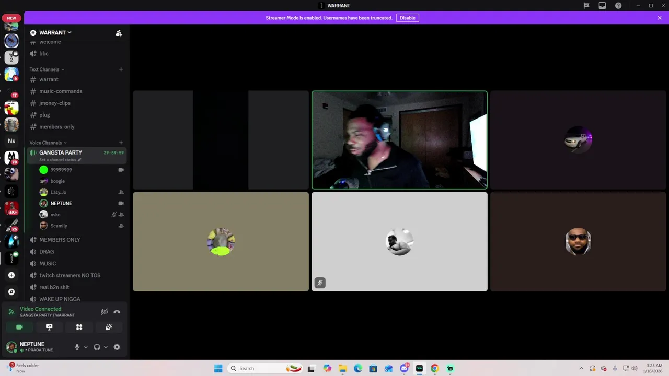Open Google Chrome from the taskbar
The image size is (669, 376).
pos(434,368)
